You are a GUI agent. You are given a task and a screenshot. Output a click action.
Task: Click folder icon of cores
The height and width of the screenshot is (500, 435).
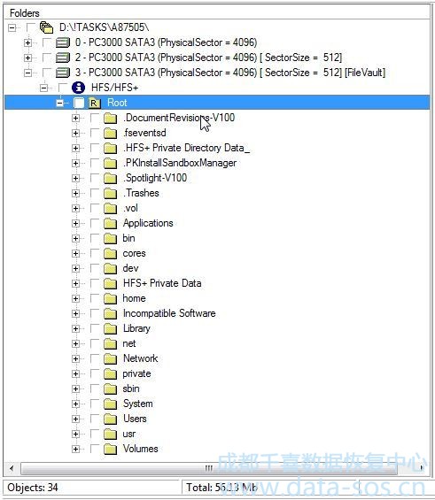(111, 253)
